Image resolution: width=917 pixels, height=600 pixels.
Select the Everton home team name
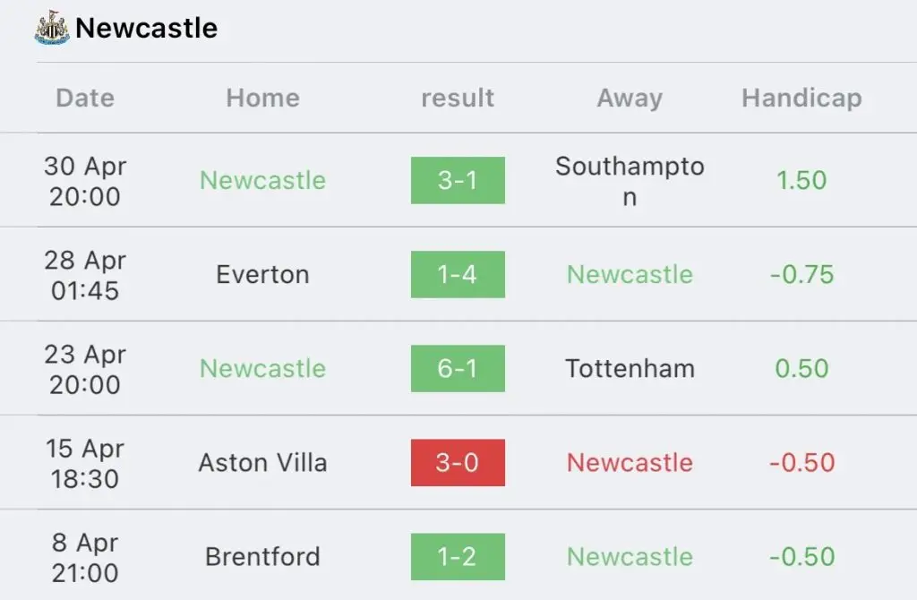pos(262,274)
